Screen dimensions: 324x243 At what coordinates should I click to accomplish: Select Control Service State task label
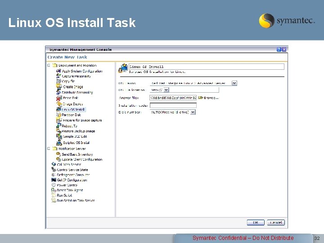click(x=72, y=170)
